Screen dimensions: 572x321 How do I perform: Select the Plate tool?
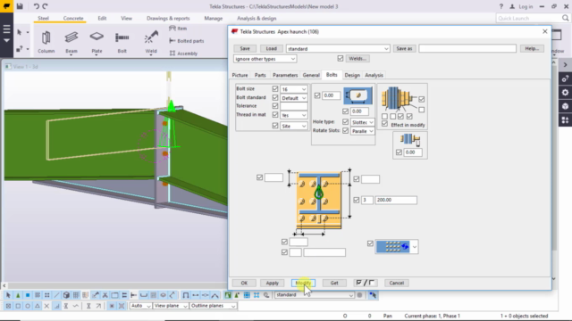click(97, 42)
